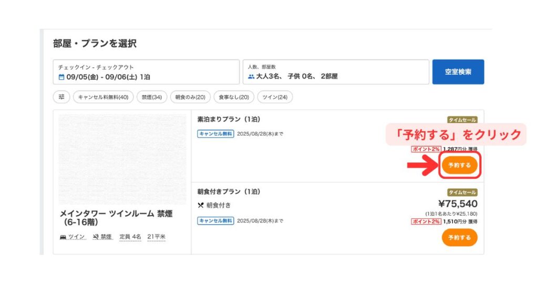Viewport: 538px width, 283px height.
Task: Open the guests and rooms selector
Action: click(336, 72)
